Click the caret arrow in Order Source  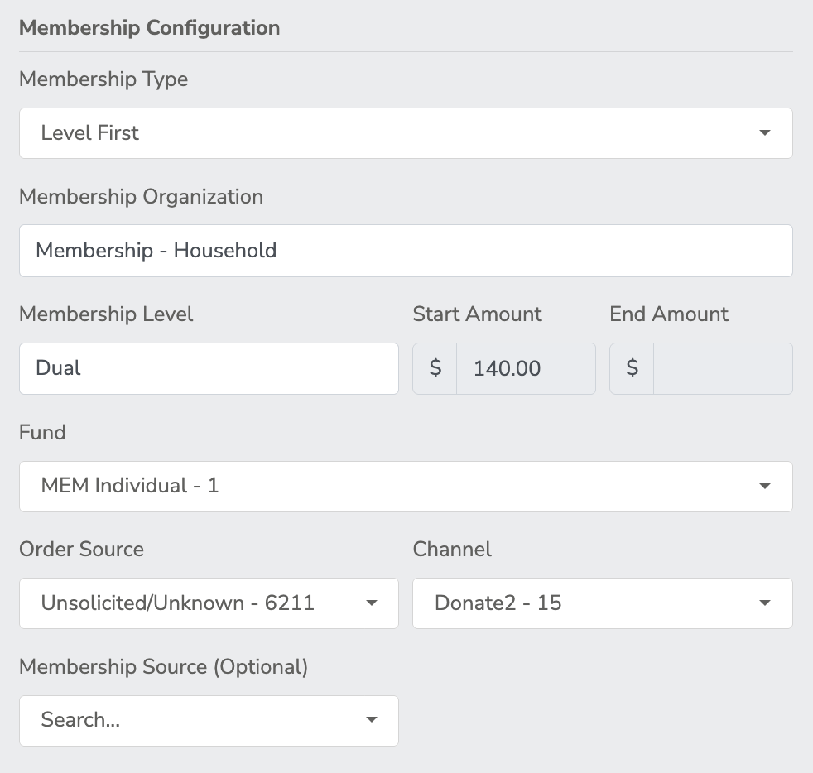click(371, 603)
